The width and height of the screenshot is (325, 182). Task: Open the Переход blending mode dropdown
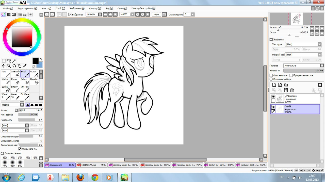303,66
